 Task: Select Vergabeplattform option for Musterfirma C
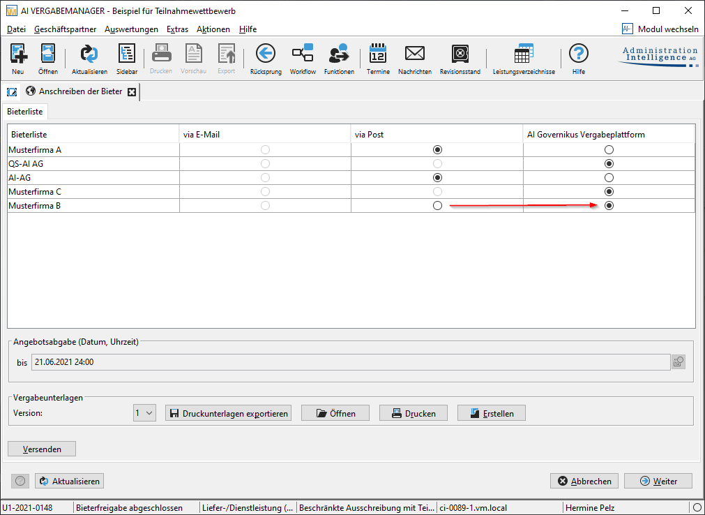[x=609, y=191]
